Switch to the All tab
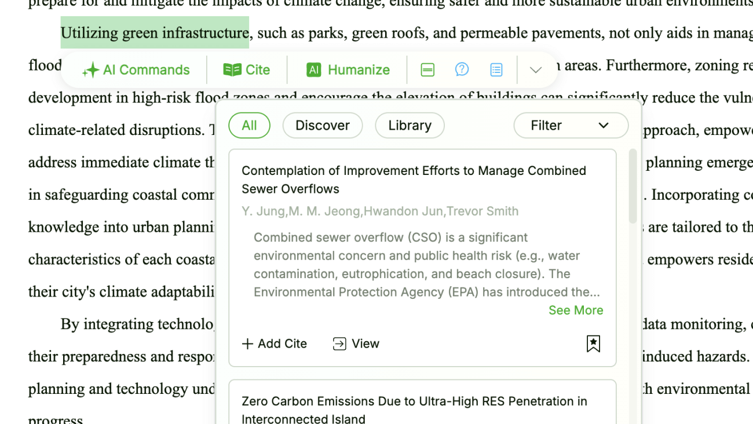This screenshot has height=424, width=753. 249,125
